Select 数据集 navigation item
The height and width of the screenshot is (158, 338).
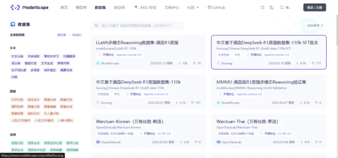click(100, 8)
